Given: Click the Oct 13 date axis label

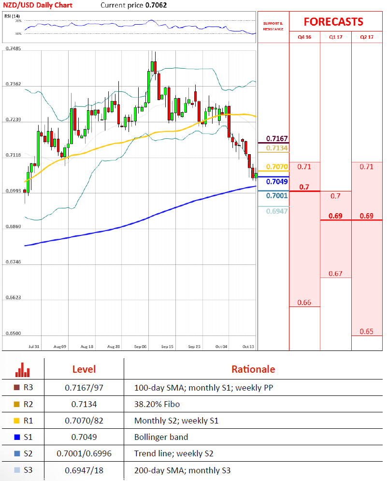Looking at the screenshot, I should pyautogui.click(x=248, y=346).
